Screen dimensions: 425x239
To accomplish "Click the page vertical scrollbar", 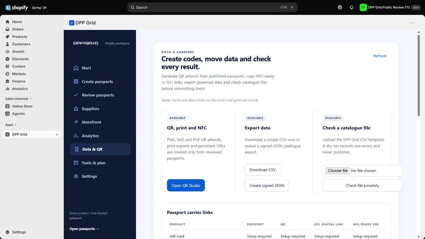I will click(x=419, y=76).
